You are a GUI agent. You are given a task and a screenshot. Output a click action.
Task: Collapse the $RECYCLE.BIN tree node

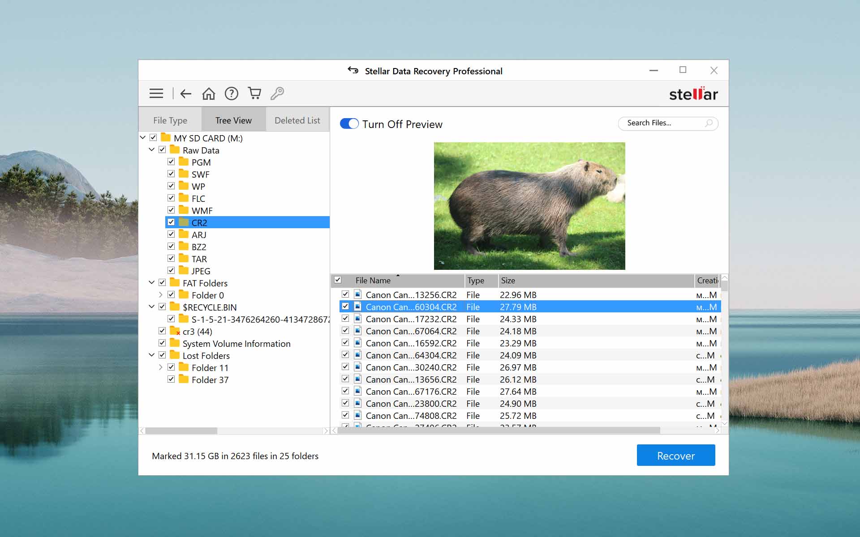click(x=152, y=307)
